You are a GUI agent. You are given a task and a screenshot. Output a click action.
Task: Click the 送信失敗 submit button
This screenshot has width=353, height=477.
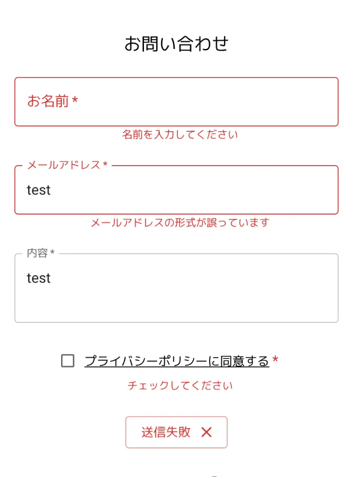pos(176,432)
